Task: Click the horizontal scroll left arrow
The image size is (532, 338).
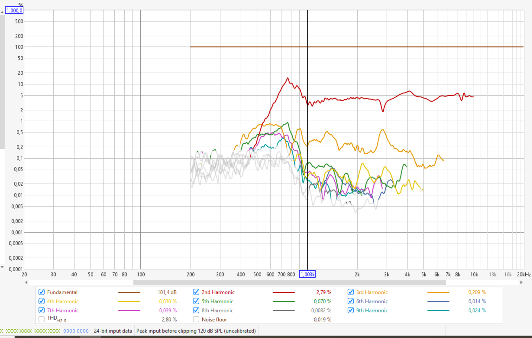Action: click(x=26, y=282)
